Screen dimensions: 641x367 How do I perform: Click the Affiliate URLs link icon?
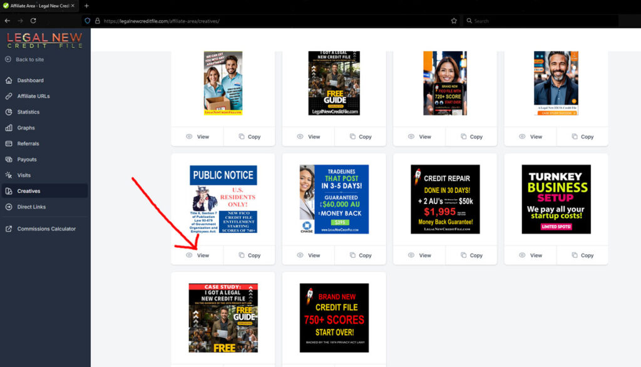9,96
